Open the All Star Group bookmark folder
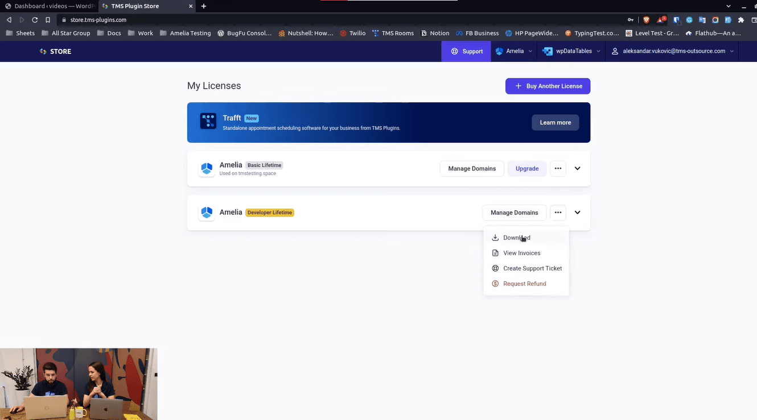 point(65,33)
